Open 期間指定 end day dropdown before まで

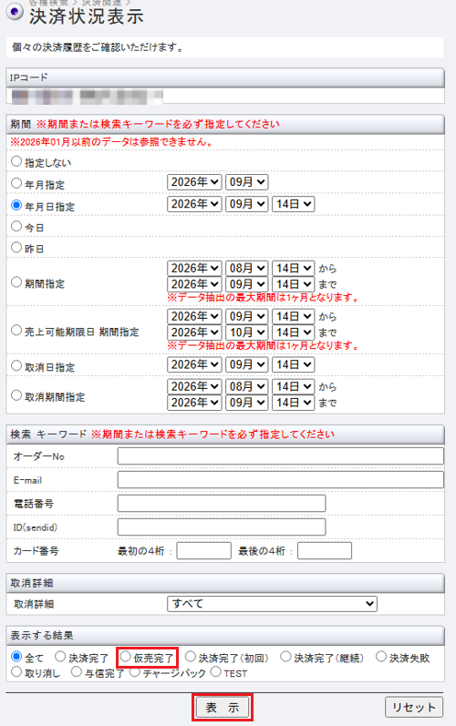[x=293, y=284]
